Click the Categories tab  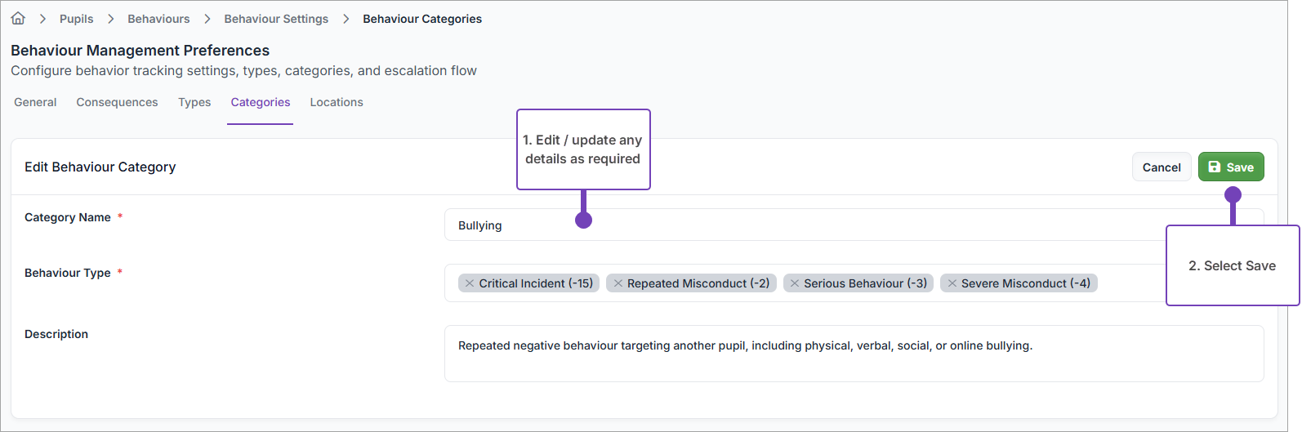(x=261, y=102)
